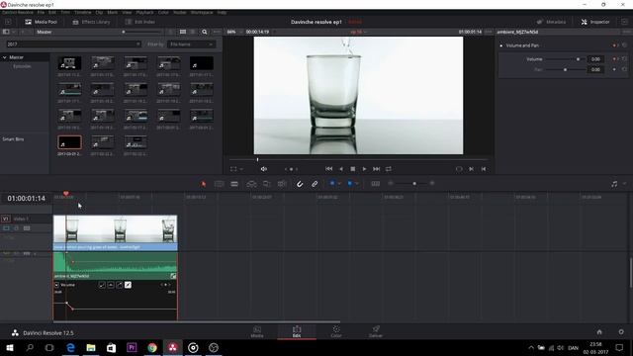Image resolution: width=633 pixels, height=356 pixels.
Task: Open the Color menu
Action: click(163, 13)
